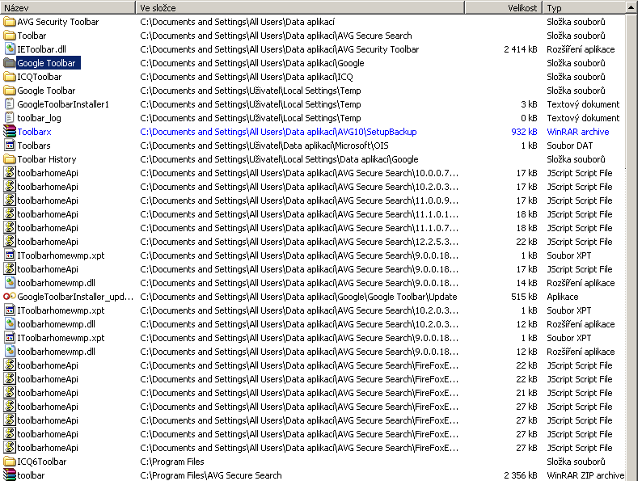642x481 pixels.
Task: Click the WinRAR archive type text
Action: coord(577,132)
